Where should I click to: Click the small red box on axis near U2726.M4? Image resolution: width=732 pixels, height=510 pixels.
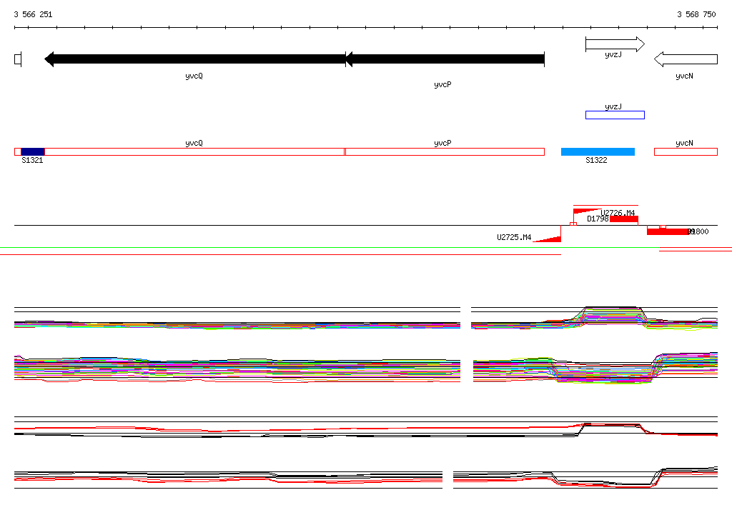573,224
